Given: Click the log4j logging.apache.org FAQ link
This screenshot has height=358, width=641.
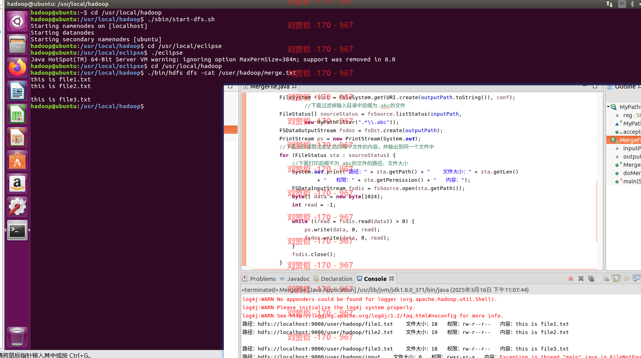Looking at the screenshot, I should tap(373, 316).
